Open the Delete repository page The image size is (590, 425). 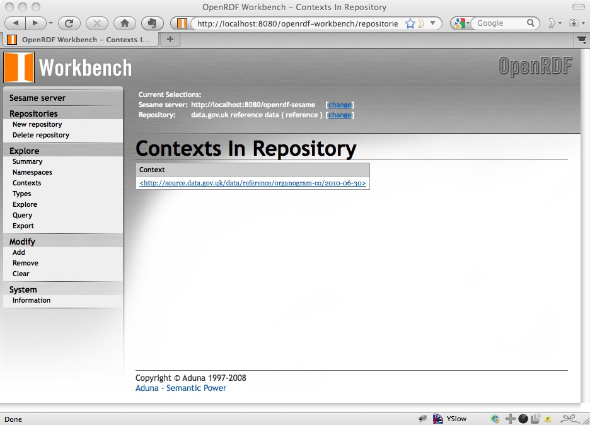click(40, 135)
